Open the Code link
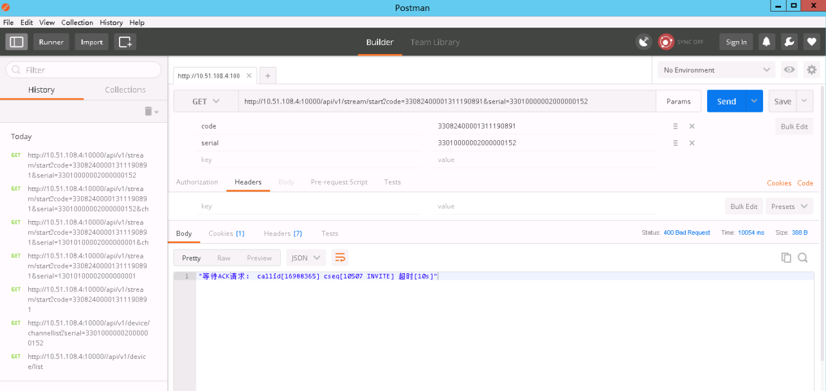 805,183
